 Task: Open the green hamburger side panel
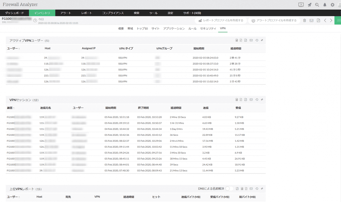(x=338, y=21)
